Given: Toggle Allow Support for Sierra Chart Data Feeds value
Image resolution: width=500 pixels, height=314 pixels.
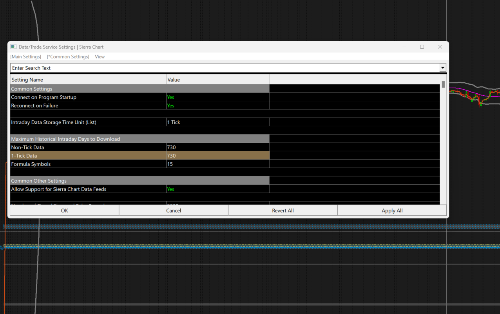Looking at the screenshot, I should point(218,189).
